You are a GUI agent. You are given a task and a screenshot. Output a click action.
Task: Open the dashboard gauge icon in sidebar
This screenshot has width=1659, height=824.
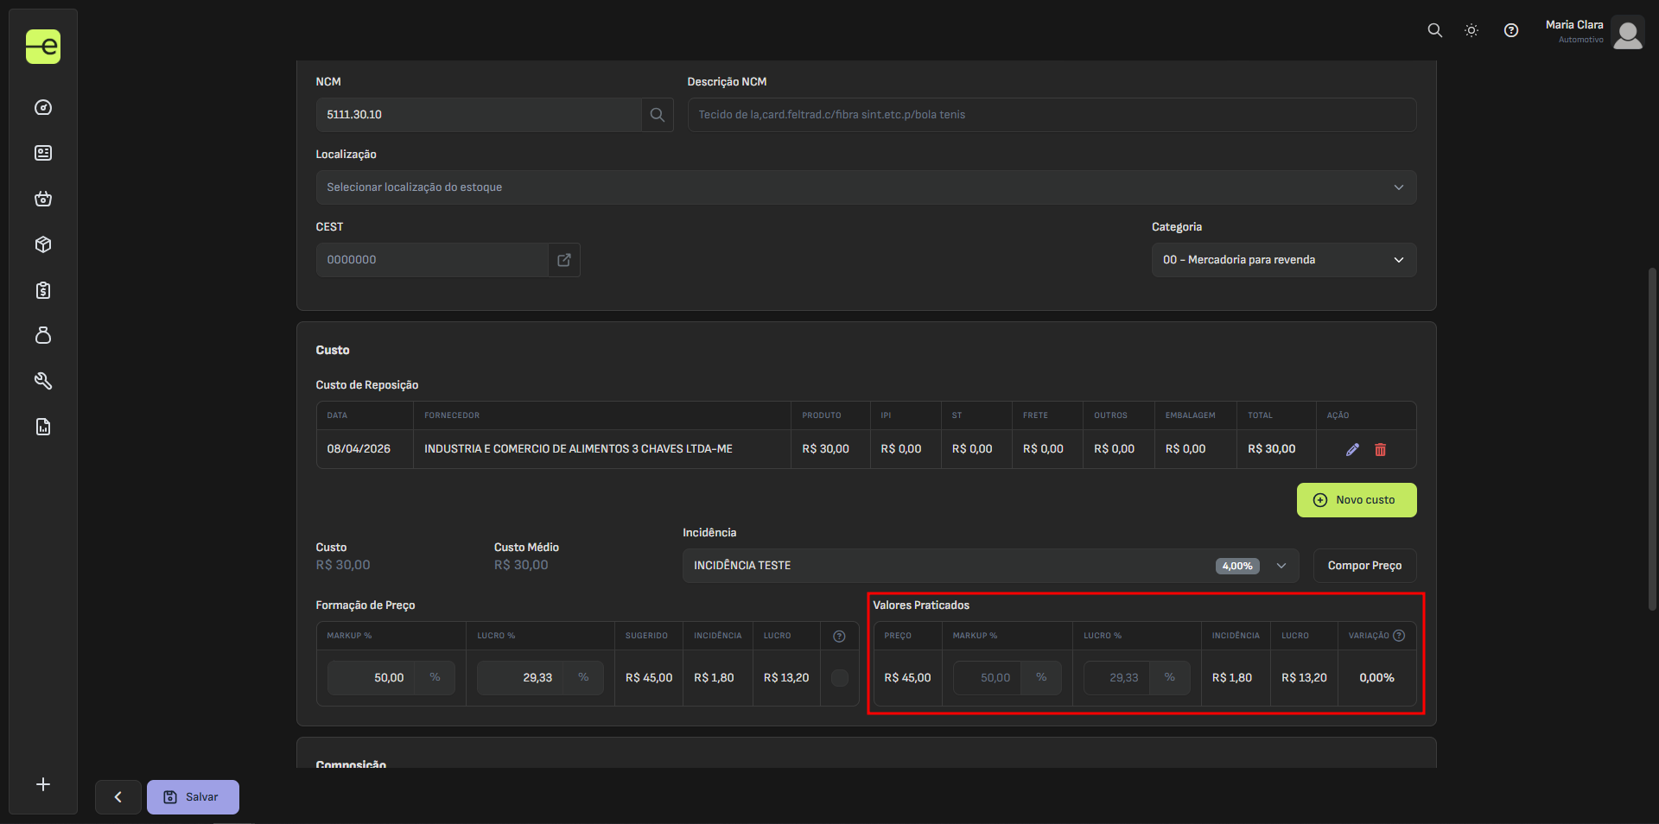pos(43,108)
